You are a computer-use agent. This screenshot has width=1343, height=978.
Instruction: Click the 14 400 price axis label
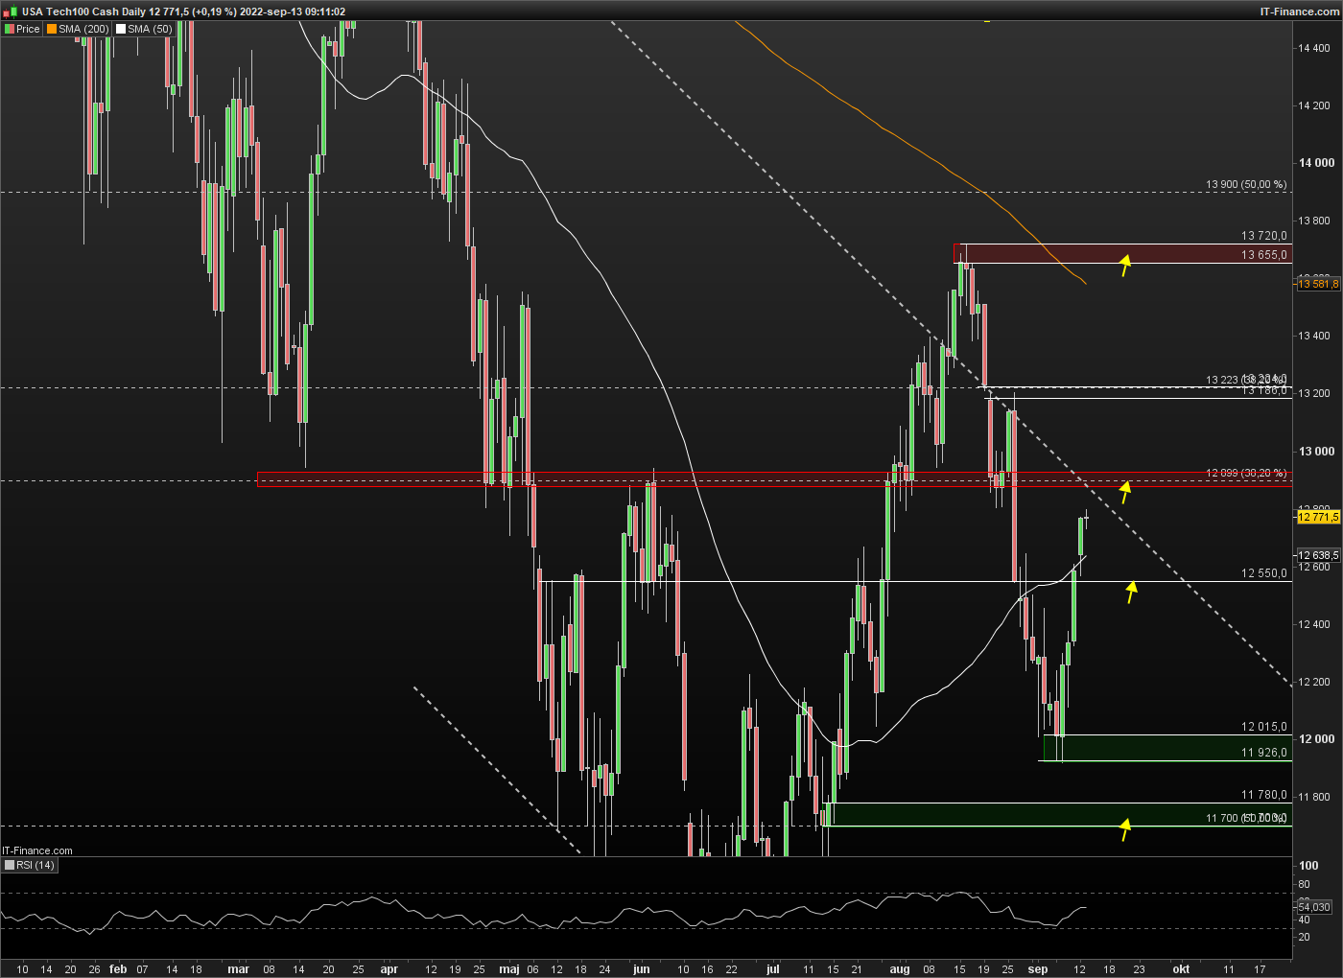(1314, 48)
